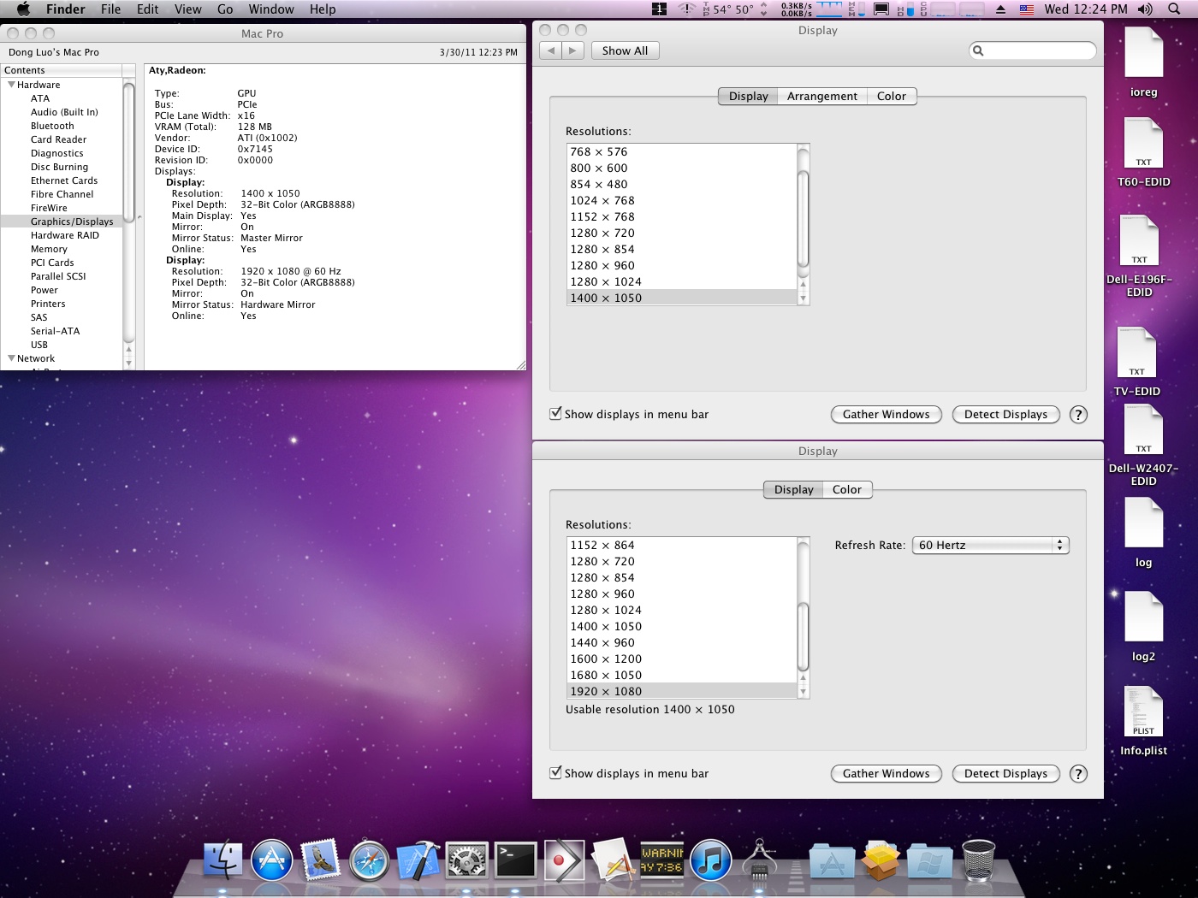Image resolution: width=1198 pixels, height=898 pixels.
Task: Open the Window menu
Action: pos(271,9)
